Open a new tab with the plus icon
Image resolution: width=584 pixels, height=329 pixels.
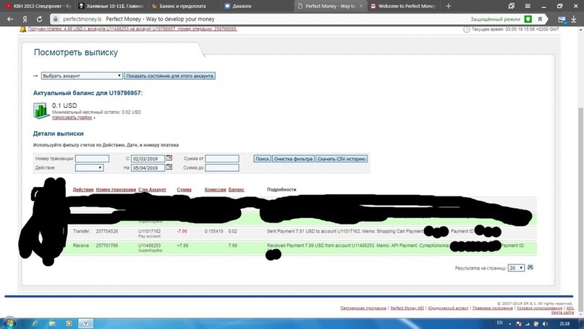point(449,6)
